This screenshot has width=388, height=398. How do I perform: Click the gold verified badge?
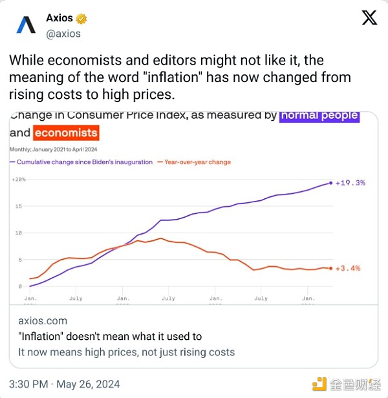[x=81, y=19]
